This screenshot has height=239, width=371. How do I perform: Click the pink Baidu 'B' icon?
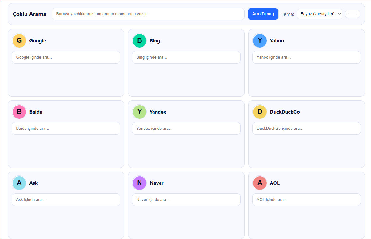coord(19,112)
